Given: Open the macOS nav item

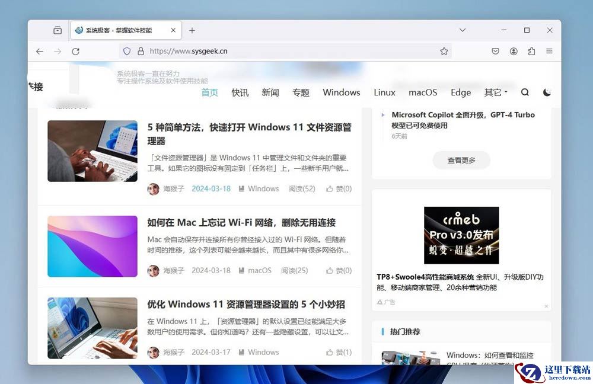Looking at the screenshot, I should [x=423, y=92].
